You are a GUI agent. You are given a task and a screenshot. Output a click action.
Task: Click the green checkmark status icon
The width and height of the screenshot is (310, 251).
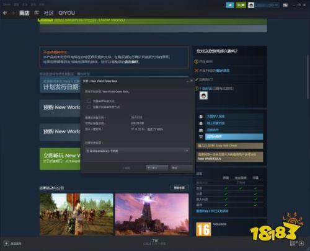[197, 79]
